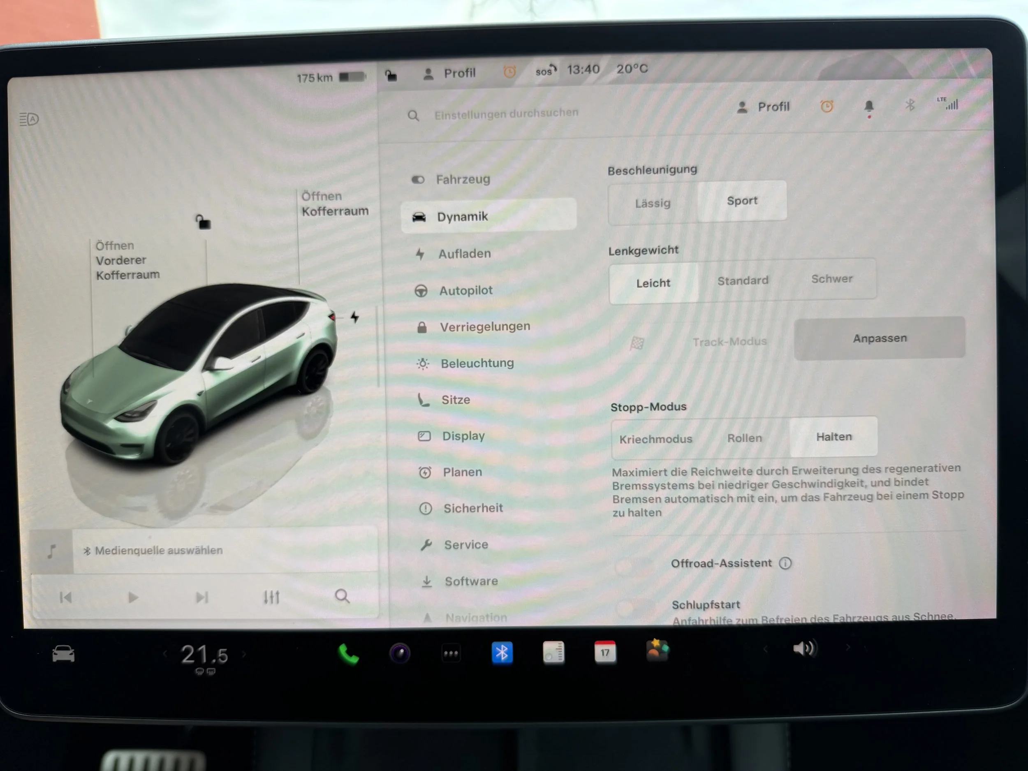Viewport: 1028px width, 771px height.
Task: Open the all apps launcher (three dots)
Action: pos(451,653)
